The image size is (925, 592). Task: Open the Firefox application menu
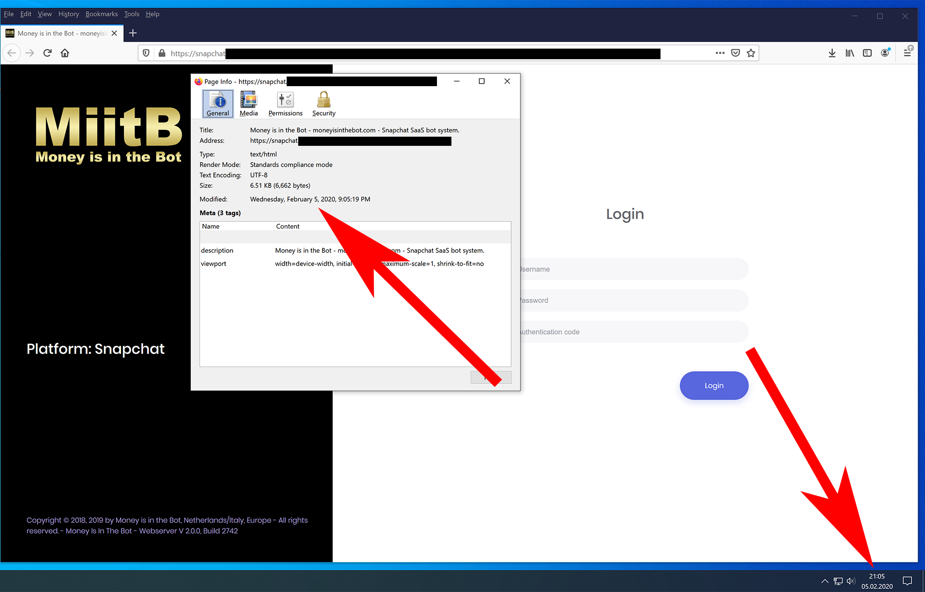907,53
